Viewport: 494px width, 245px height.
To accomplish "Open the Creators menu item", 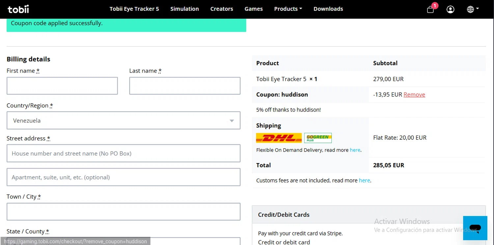I will point(222,9).
